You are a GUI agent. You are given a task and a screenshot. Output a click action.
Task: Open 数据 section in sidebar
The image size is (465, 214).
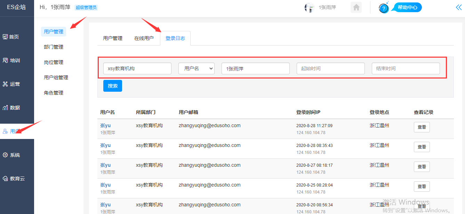click(x=15, y=108)
